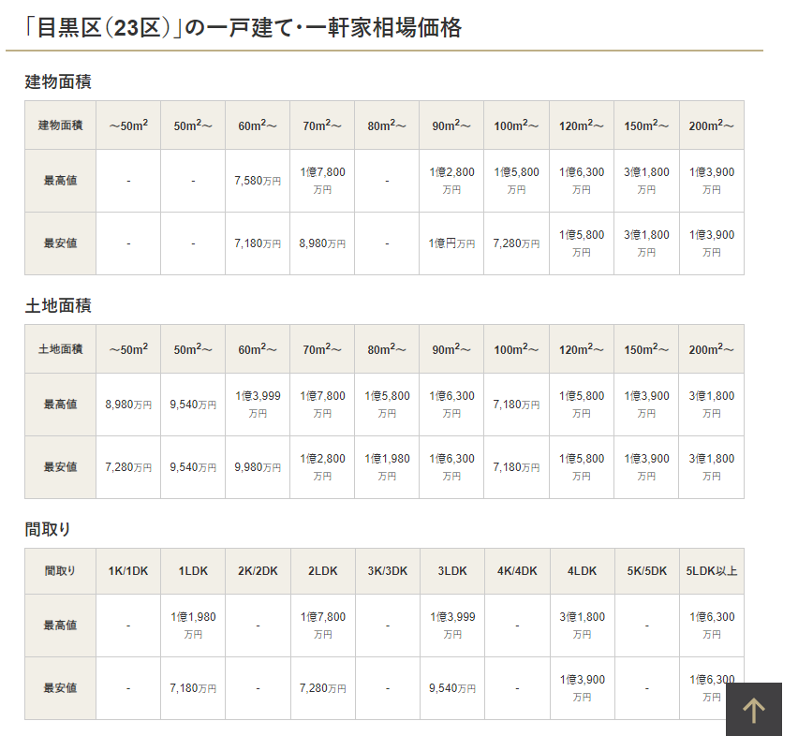Image resolution: width=798 pixels, height=736 pixels.
Task: Click 9,540万円 in land area 最安値 row
Action: tap(193, 467)
